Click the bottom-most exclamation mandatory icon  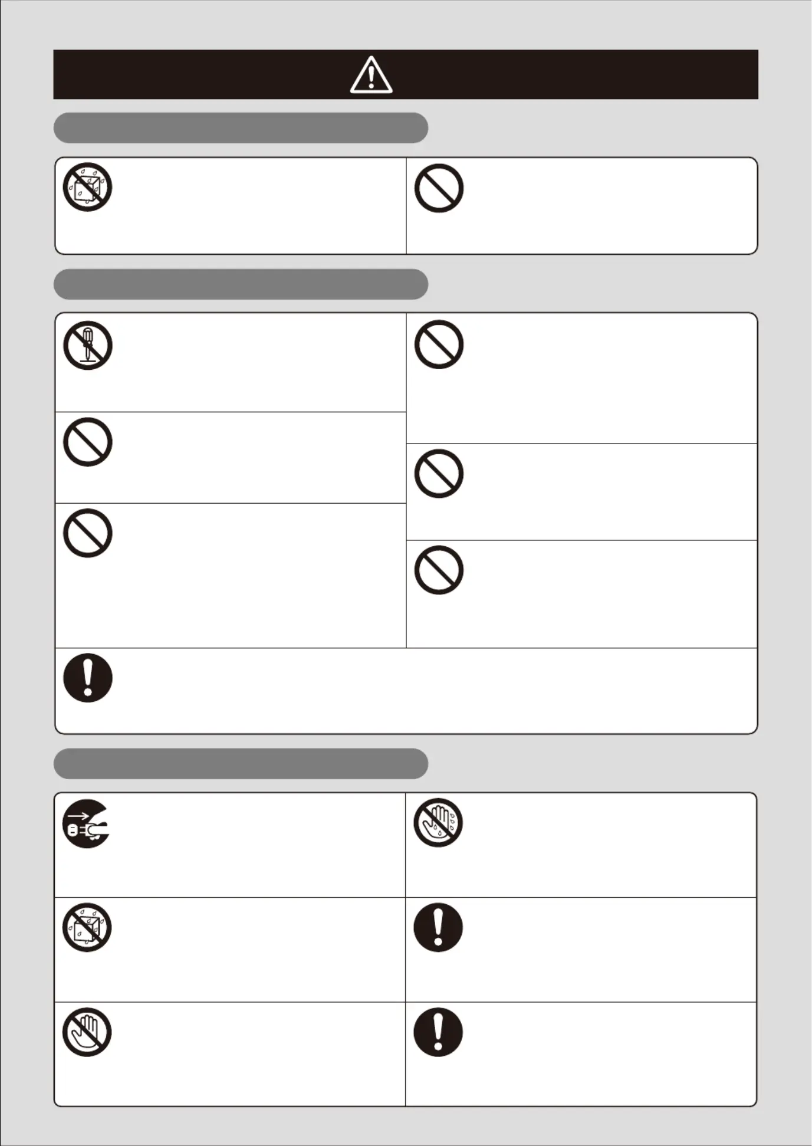[x=438, y=1032]
